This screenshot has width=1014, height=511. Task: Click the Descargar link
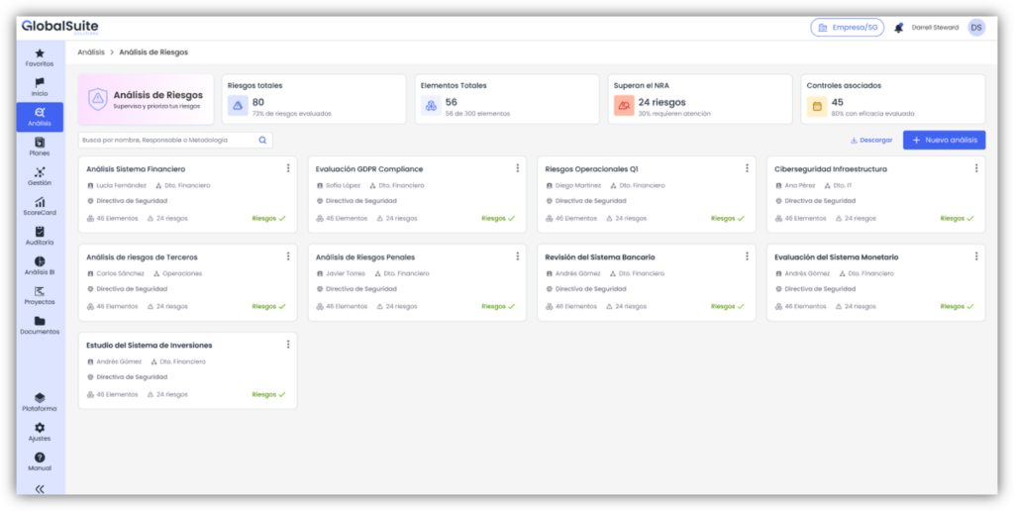pyautogui.click(x=871, y=141)
